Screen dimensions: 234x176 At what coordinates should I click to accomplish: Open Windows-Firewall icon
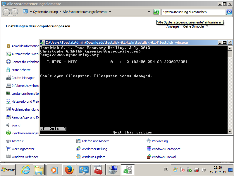tap(149, 157)
